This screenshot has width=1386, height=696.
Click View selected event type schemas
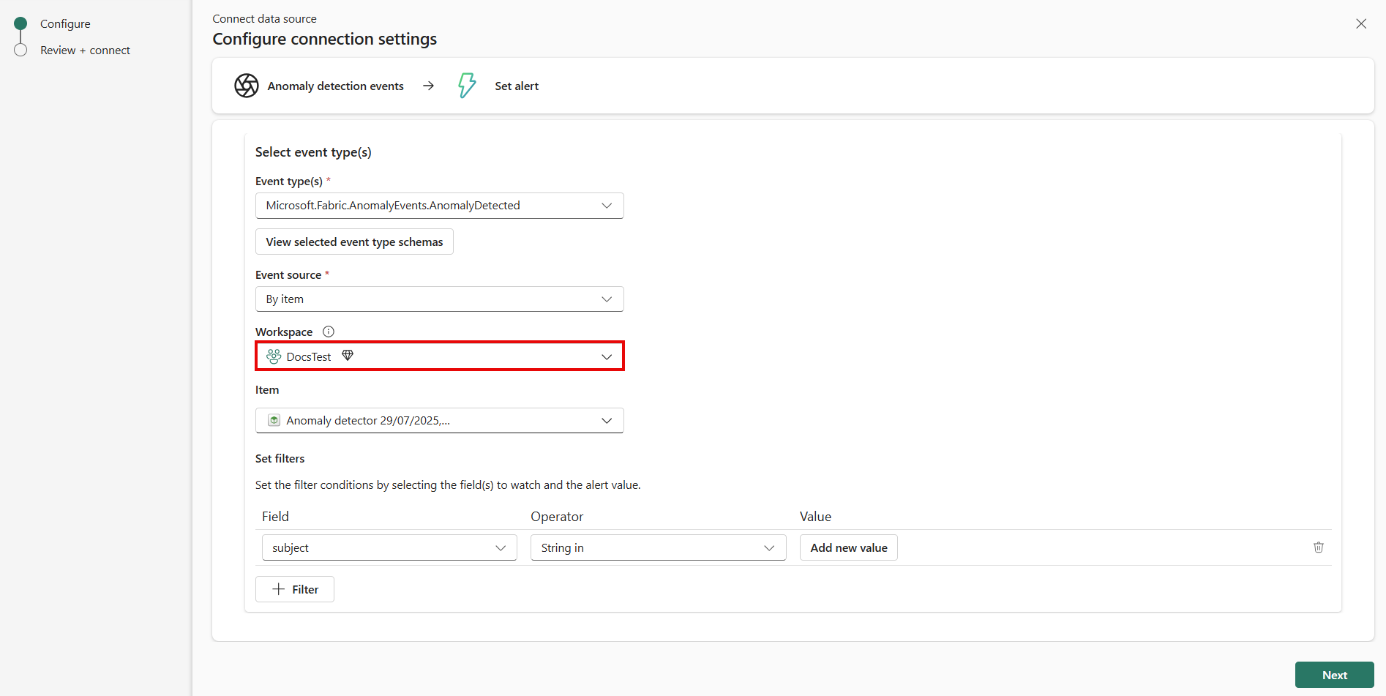[x=354, y=242]
